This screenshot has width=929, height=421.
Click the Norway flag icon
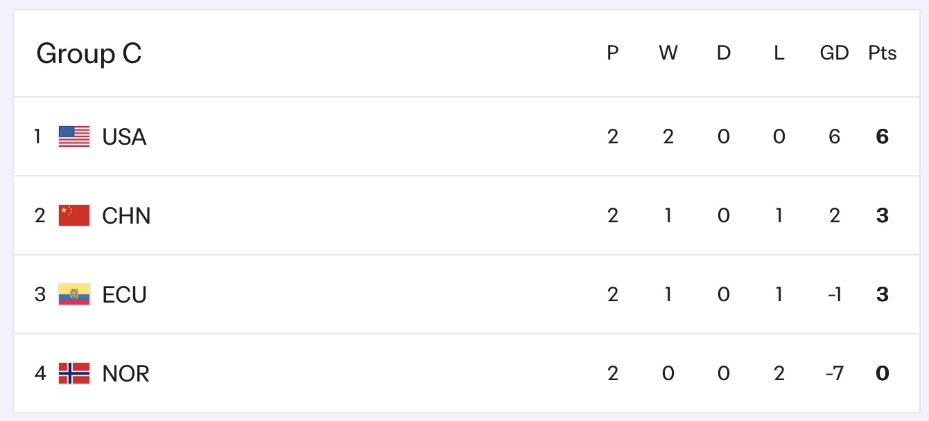74,373
